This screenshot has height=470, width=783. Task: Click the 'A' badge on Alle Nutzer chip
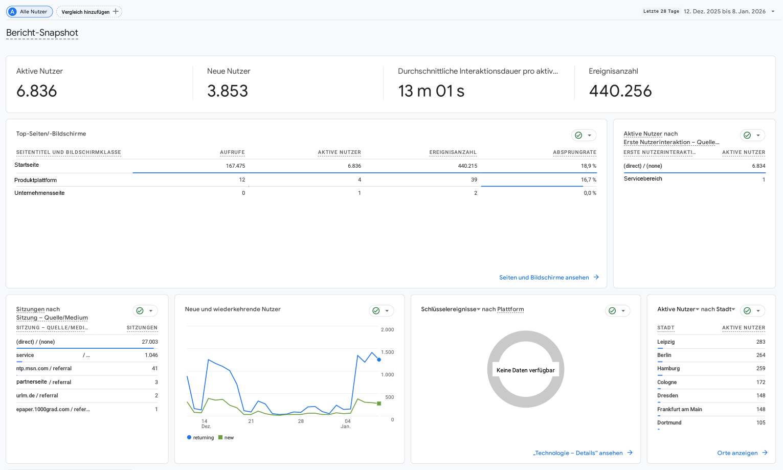(x=12, y=12)
